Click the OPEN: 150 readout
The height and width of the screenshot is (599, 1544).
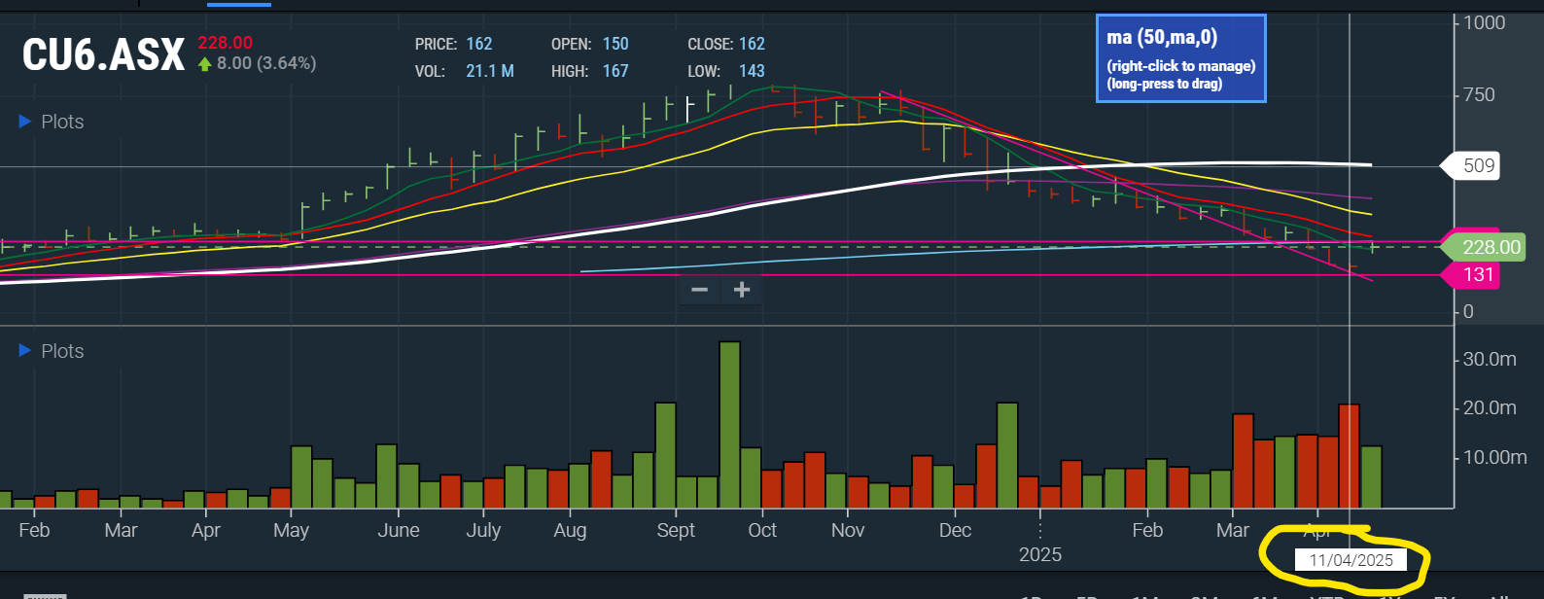point(589,44)
